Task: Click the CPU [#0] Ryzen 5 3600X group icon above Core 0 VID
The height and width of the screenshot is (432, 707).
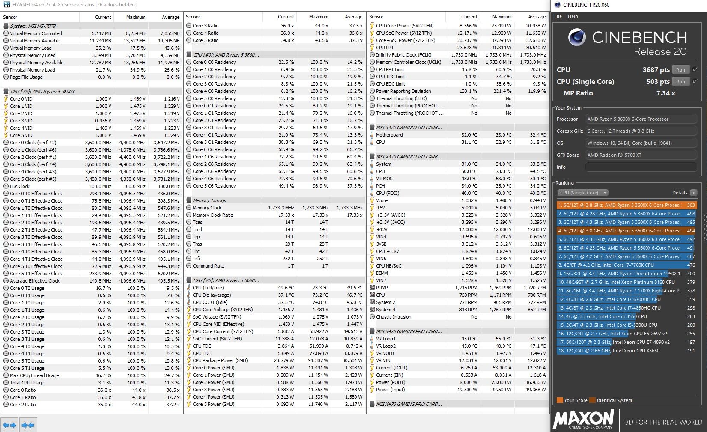Action: coord(6,92)
